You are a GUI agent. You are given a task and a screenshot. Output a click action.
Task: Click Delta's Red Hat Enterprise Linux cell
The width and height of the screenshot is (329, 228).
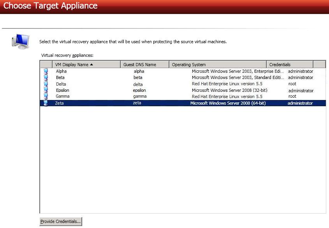(227, 84)
